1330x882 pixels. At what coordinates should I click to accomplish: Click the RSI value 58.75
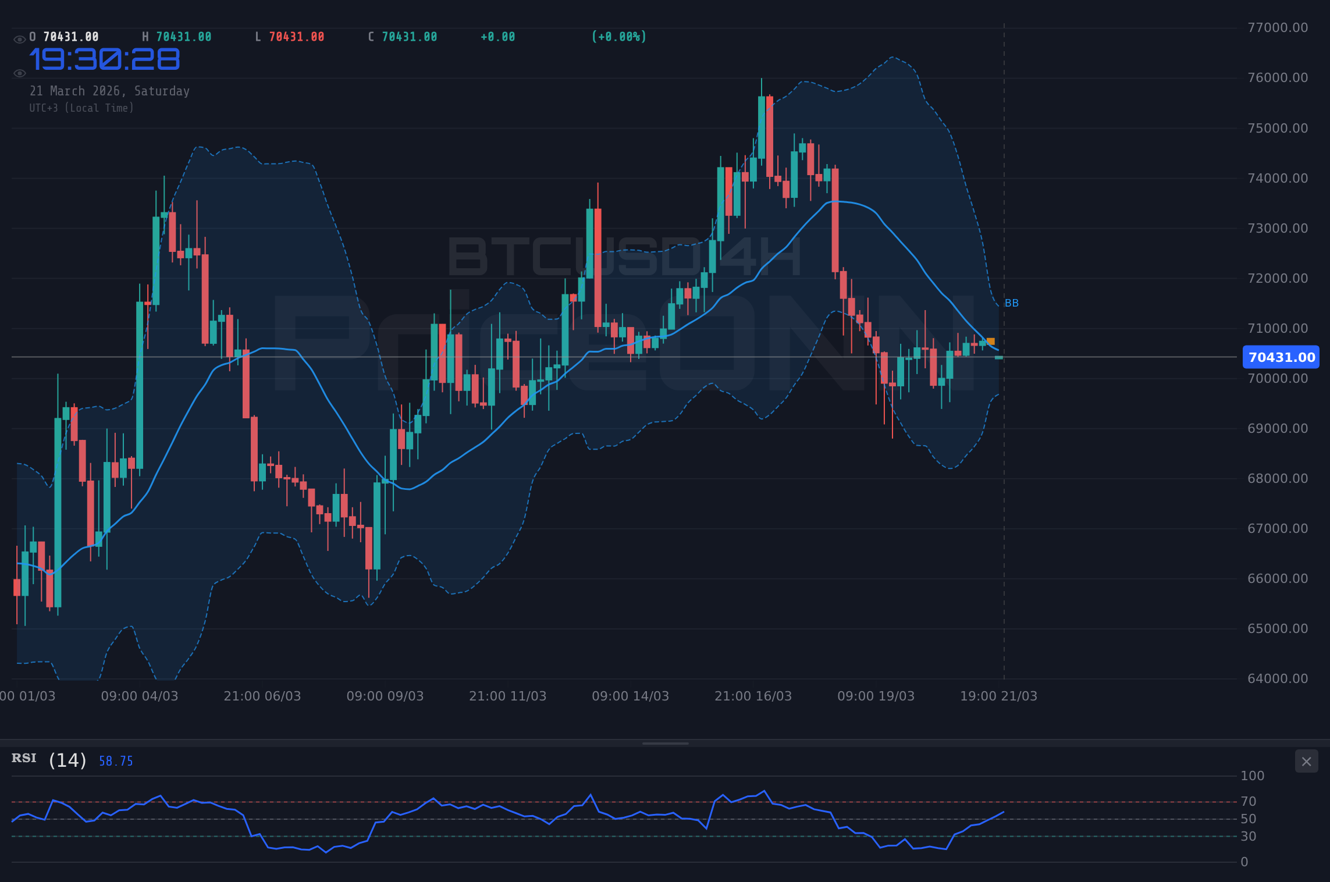[115, 760]
